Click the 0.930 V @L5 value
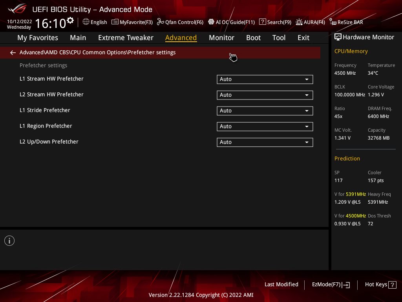 (x=347, y=224)
